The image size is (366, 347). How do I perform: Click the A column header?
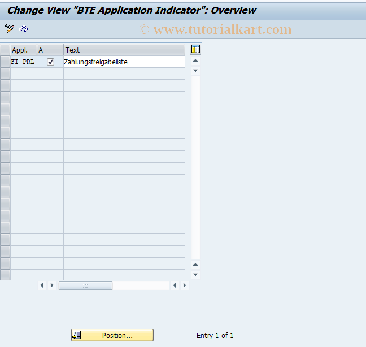(x=50, y=50)
